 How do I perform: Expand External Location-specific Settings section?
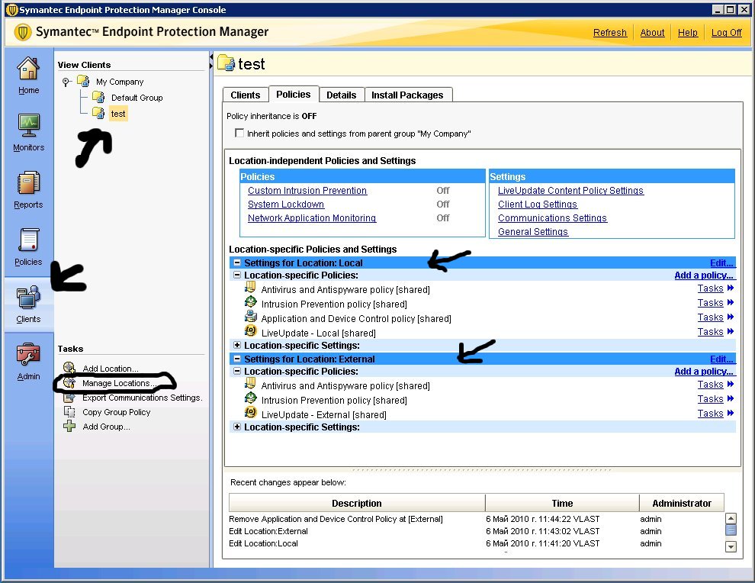tap(237, 427)
